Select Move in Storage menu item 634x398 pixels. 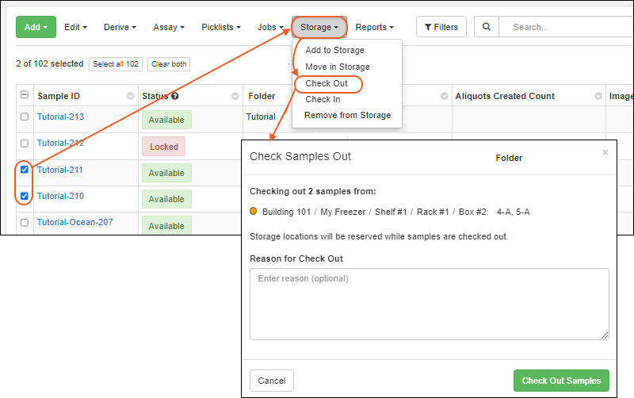(x=337, y=67)
